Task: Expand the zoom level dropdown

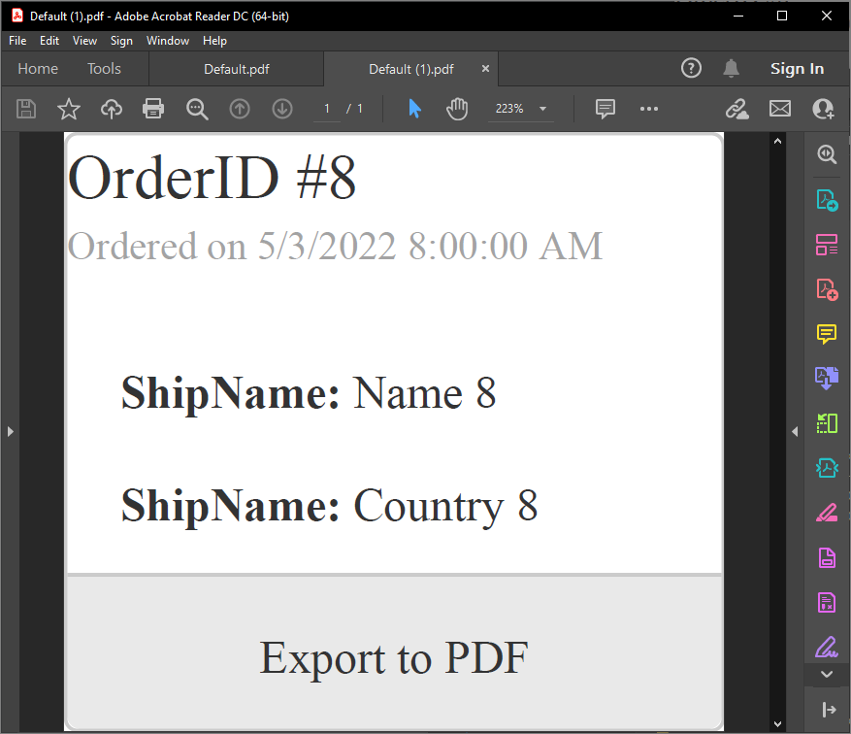Action: [542, 109]
